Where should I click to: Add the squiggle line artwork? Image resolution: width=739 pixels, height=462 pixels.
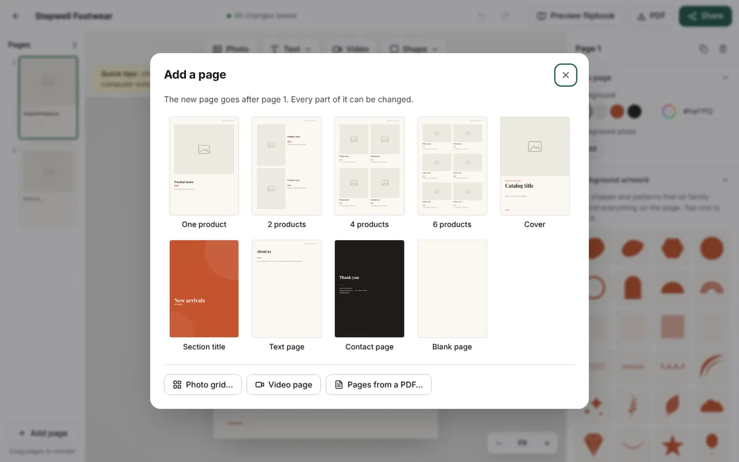[x=672, y=367]
